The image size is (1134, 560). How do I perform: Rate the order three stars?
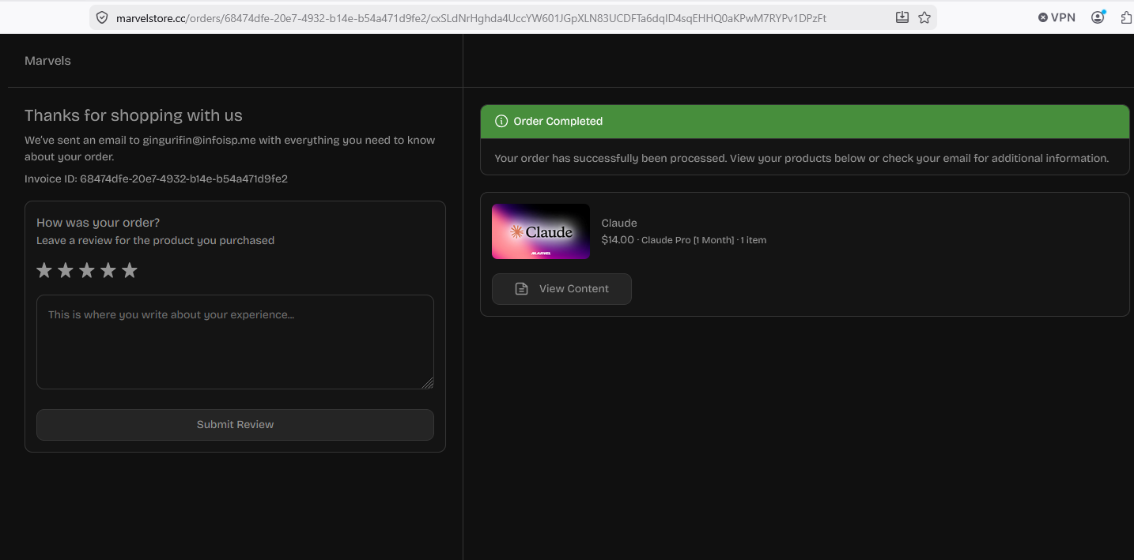[x=87, y=271]
